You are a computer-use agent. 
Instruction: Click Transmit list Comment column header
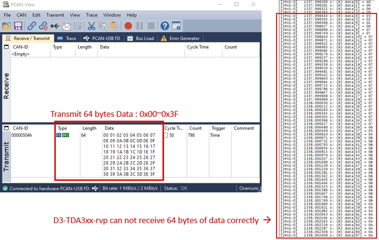(246, 128)
